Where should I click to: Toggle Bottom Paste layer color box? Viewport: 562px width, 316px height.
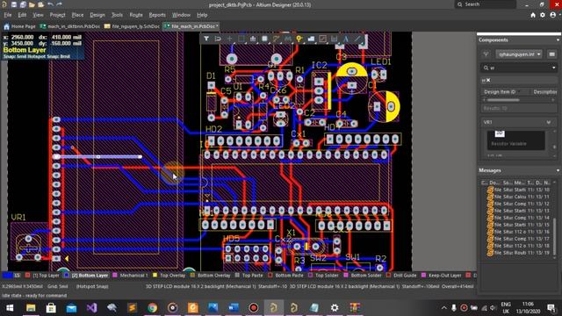pos(270,275)
